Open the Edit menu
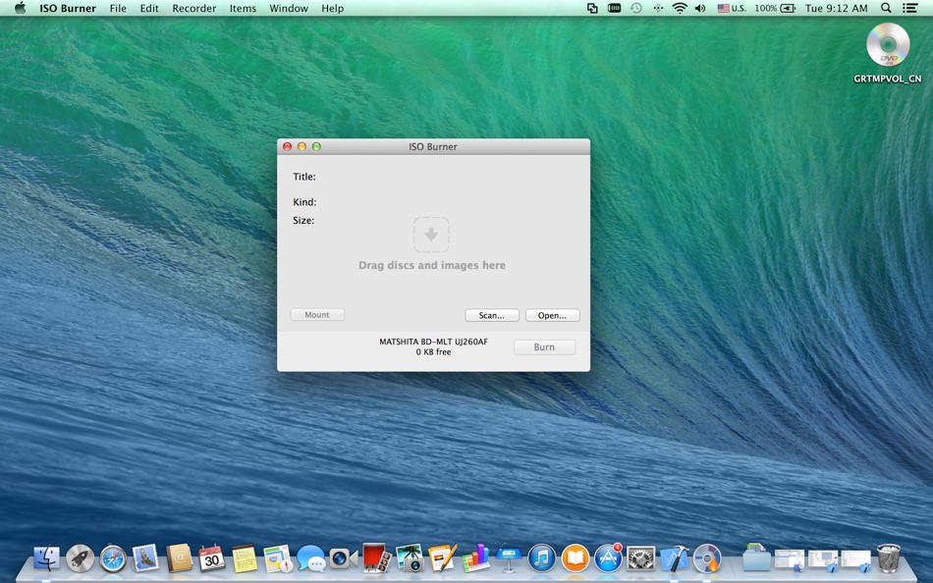 (149, 8)
